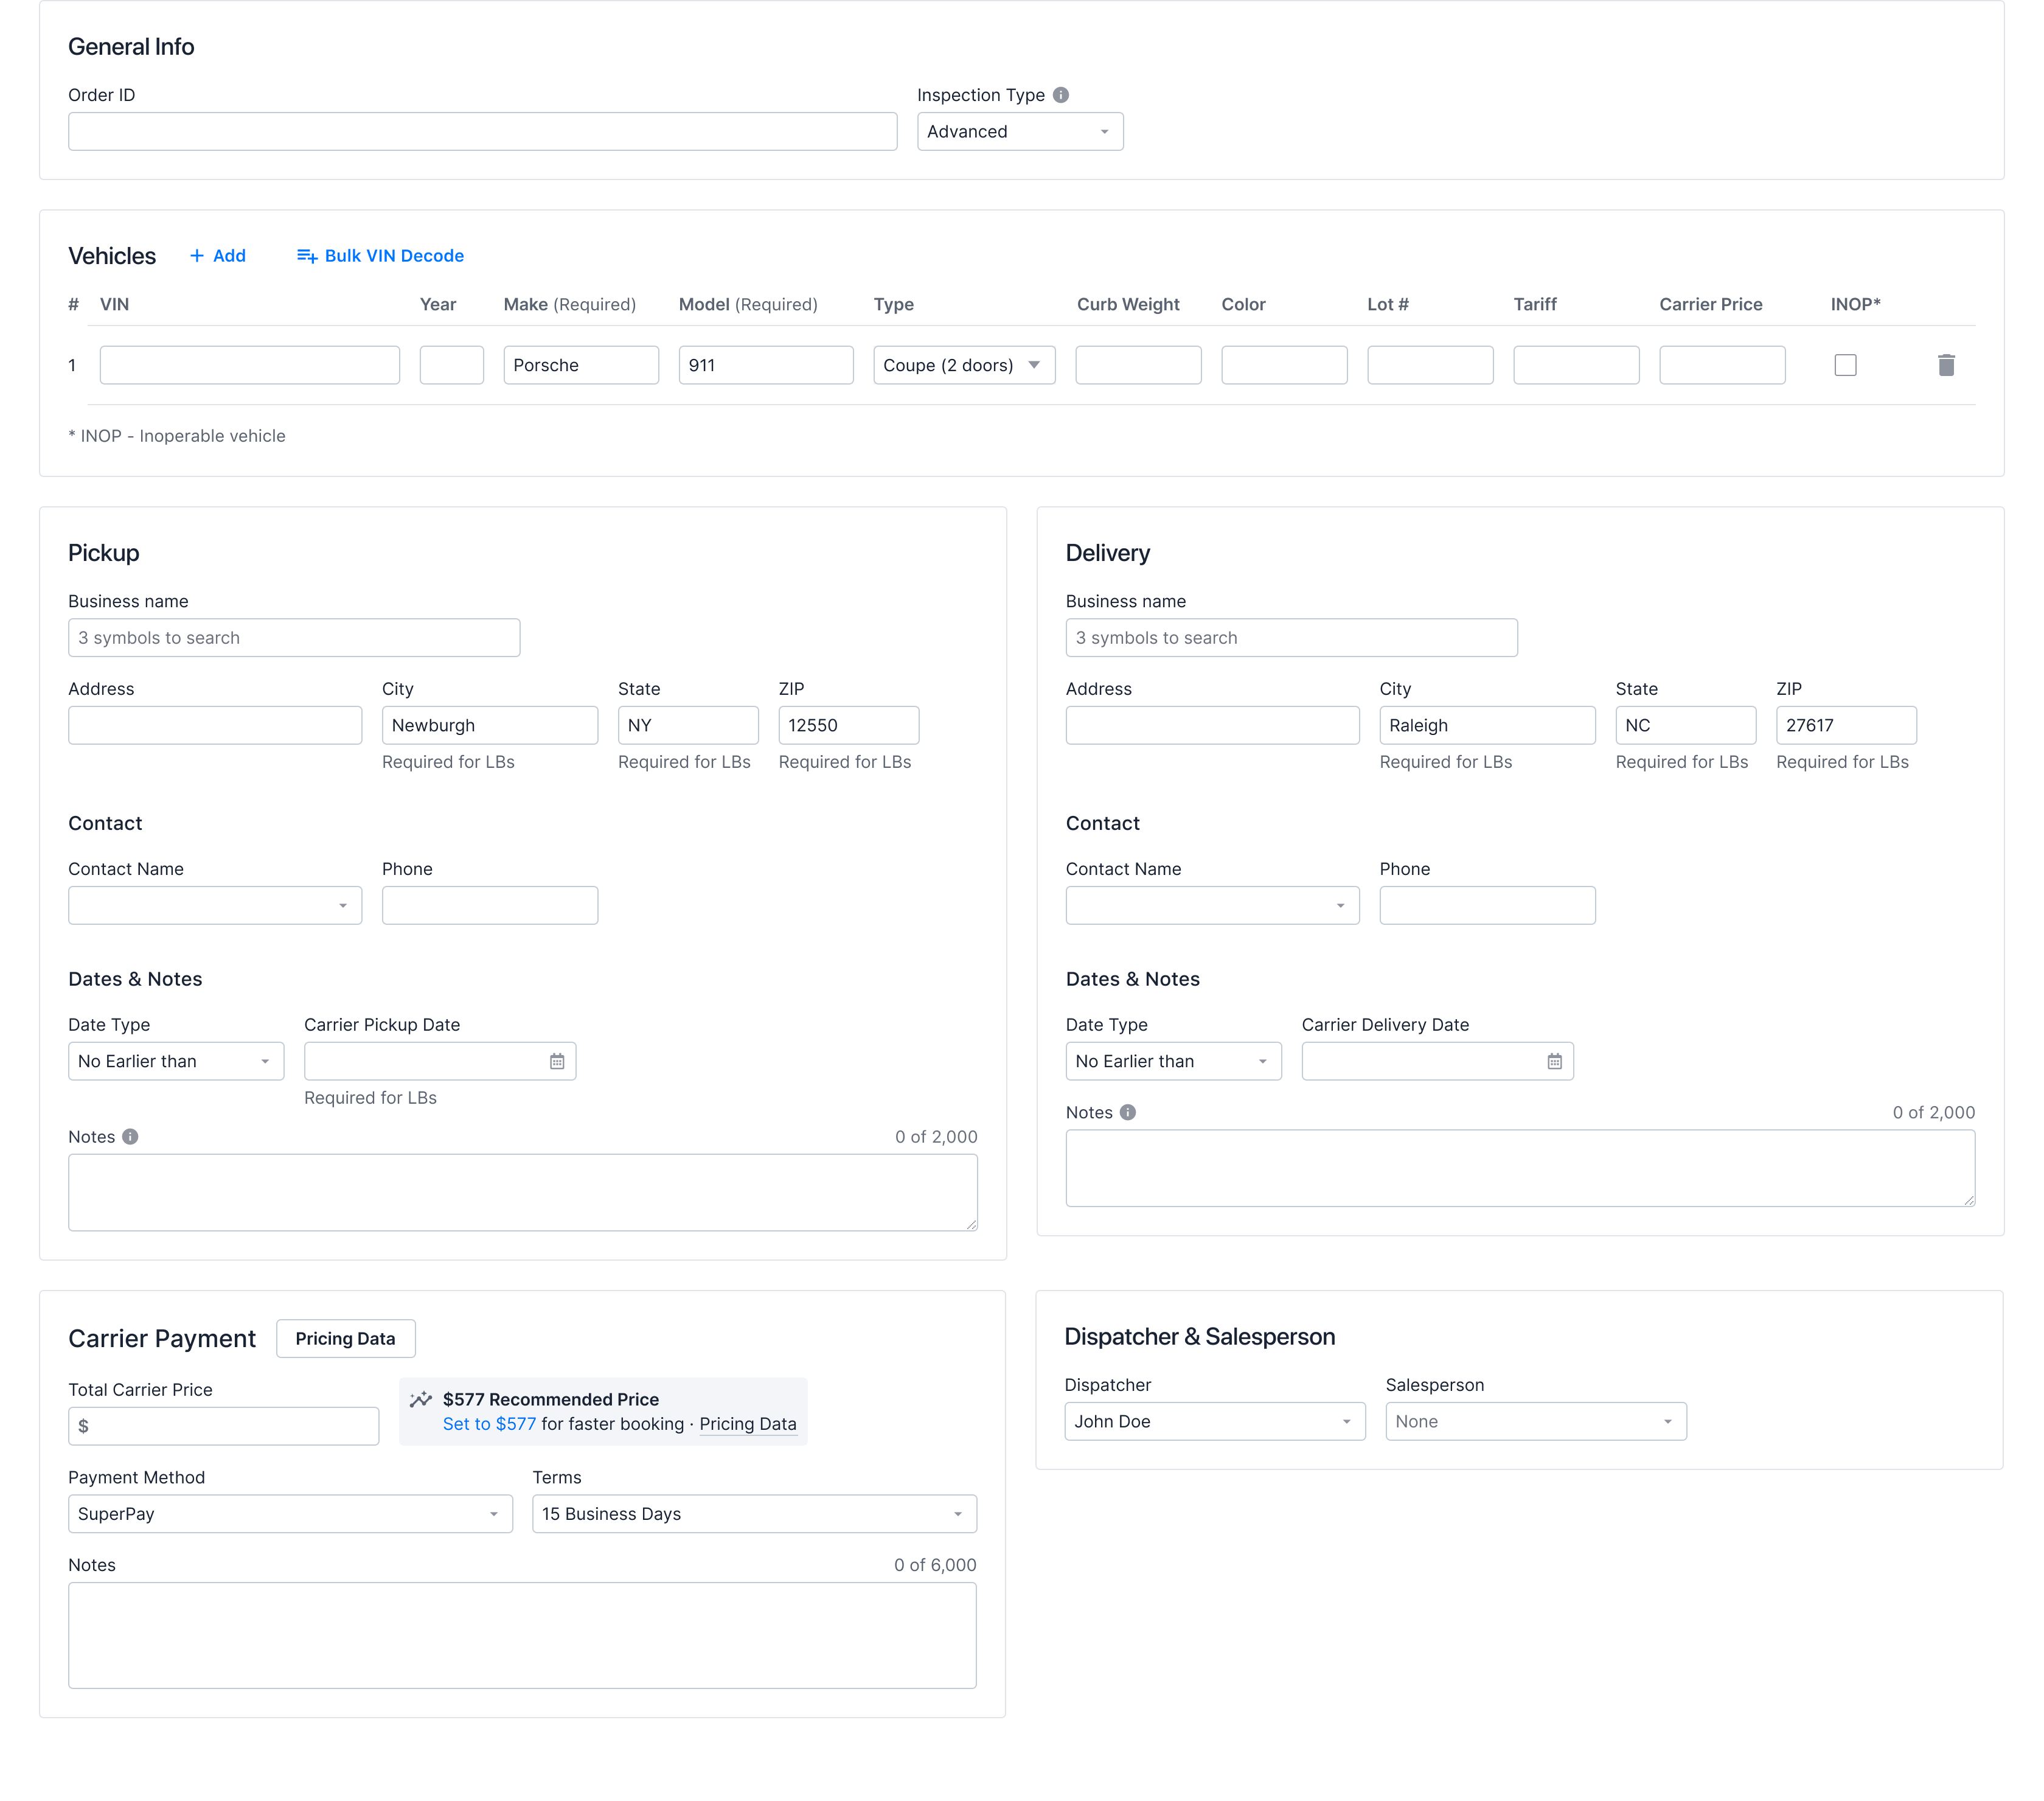Screen dimensions: 2044x1801
Task: Open the Inspection Type dropdown showing Advanced
Action: pyautogui.click(x=1019, y=131)
